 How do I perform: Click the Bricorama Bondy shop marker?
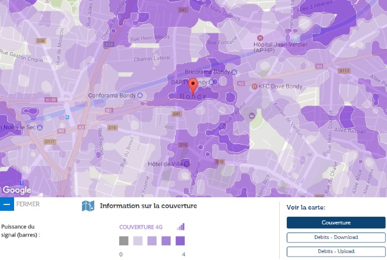(234, 73)
